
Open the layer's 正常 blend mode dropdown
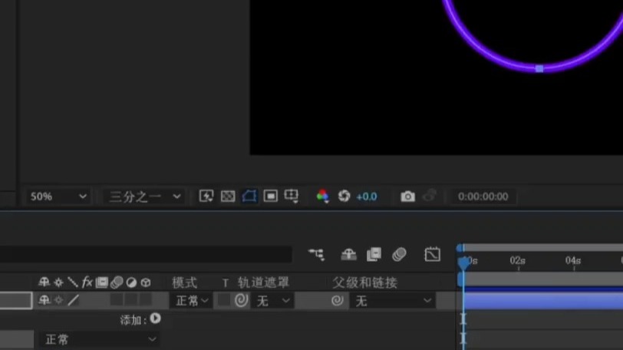(191, 301)
